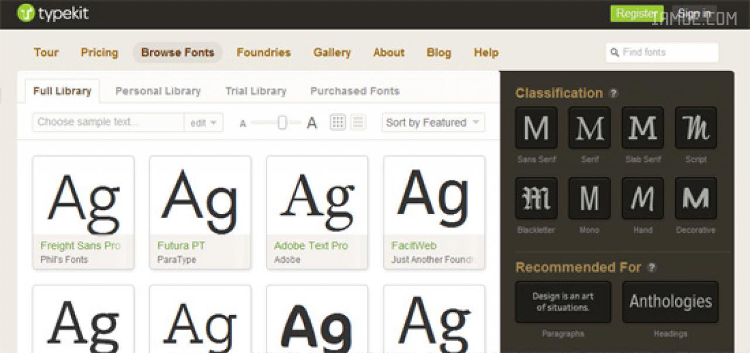Viewport: 750px width, 353px height.
Task: Open the Purchased Fonts tab
Action: 355,91
